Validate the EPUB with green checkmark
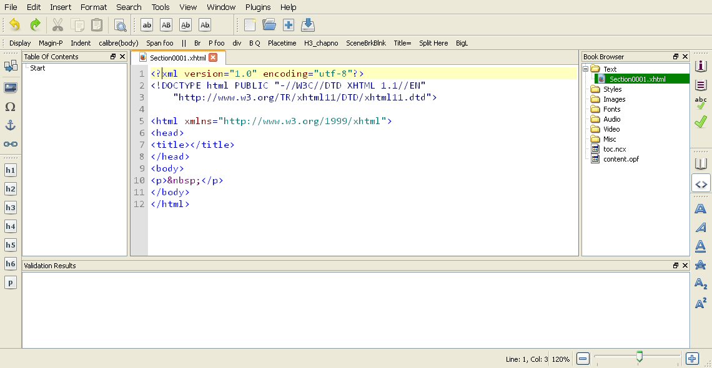 pyautogui.click(x=701, y=121)
